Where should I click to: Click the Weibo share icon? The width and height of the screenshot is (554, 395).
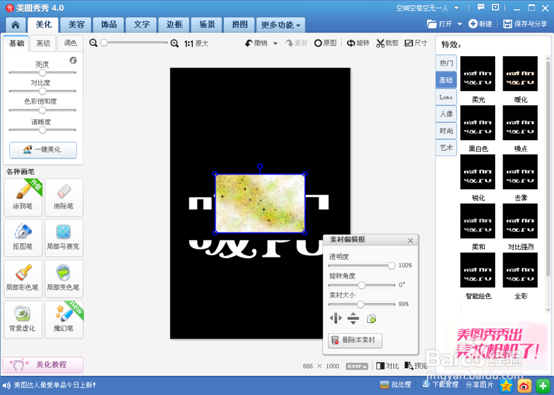[x=525, y=386]
